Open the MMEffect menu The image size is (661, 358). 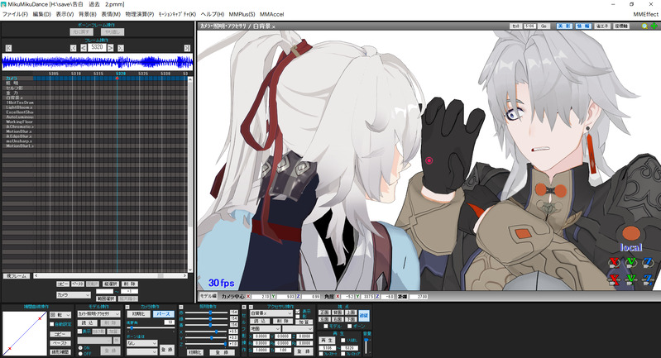[646, 14]
